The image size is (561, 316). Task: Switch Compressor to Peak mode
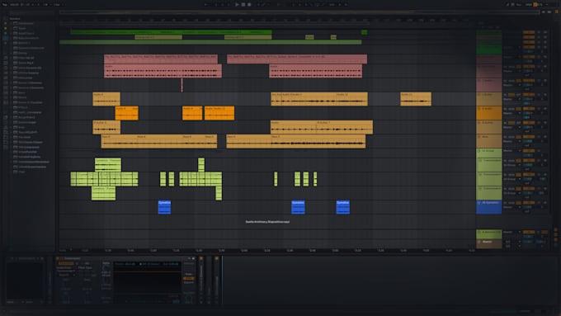click(x=189, y=274)
